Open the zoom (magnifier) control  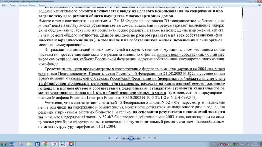coord(109,138)
